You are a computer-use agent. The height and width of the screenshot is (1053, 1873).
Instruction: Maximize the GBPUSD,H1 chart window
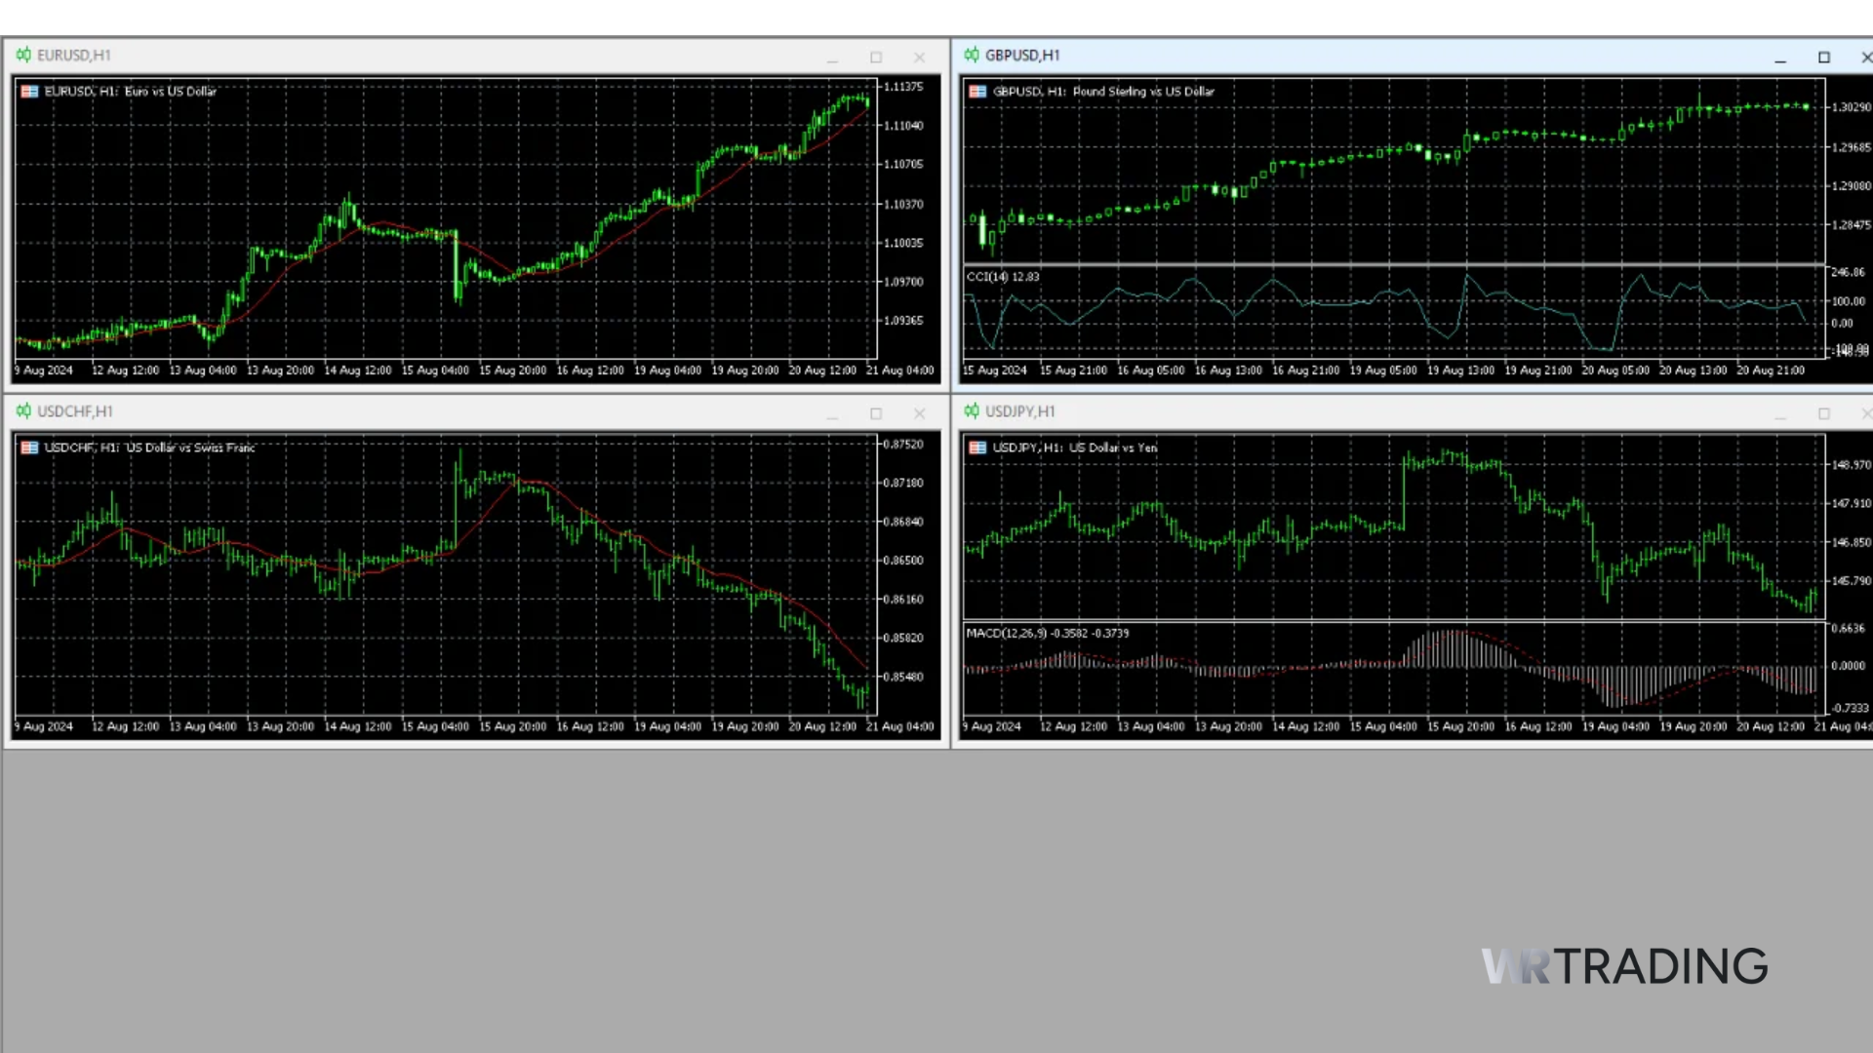tap(1824, 58)
